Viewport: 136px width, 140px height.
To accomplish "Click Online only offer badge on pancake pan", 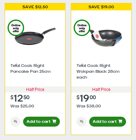I will click(16, 28).
